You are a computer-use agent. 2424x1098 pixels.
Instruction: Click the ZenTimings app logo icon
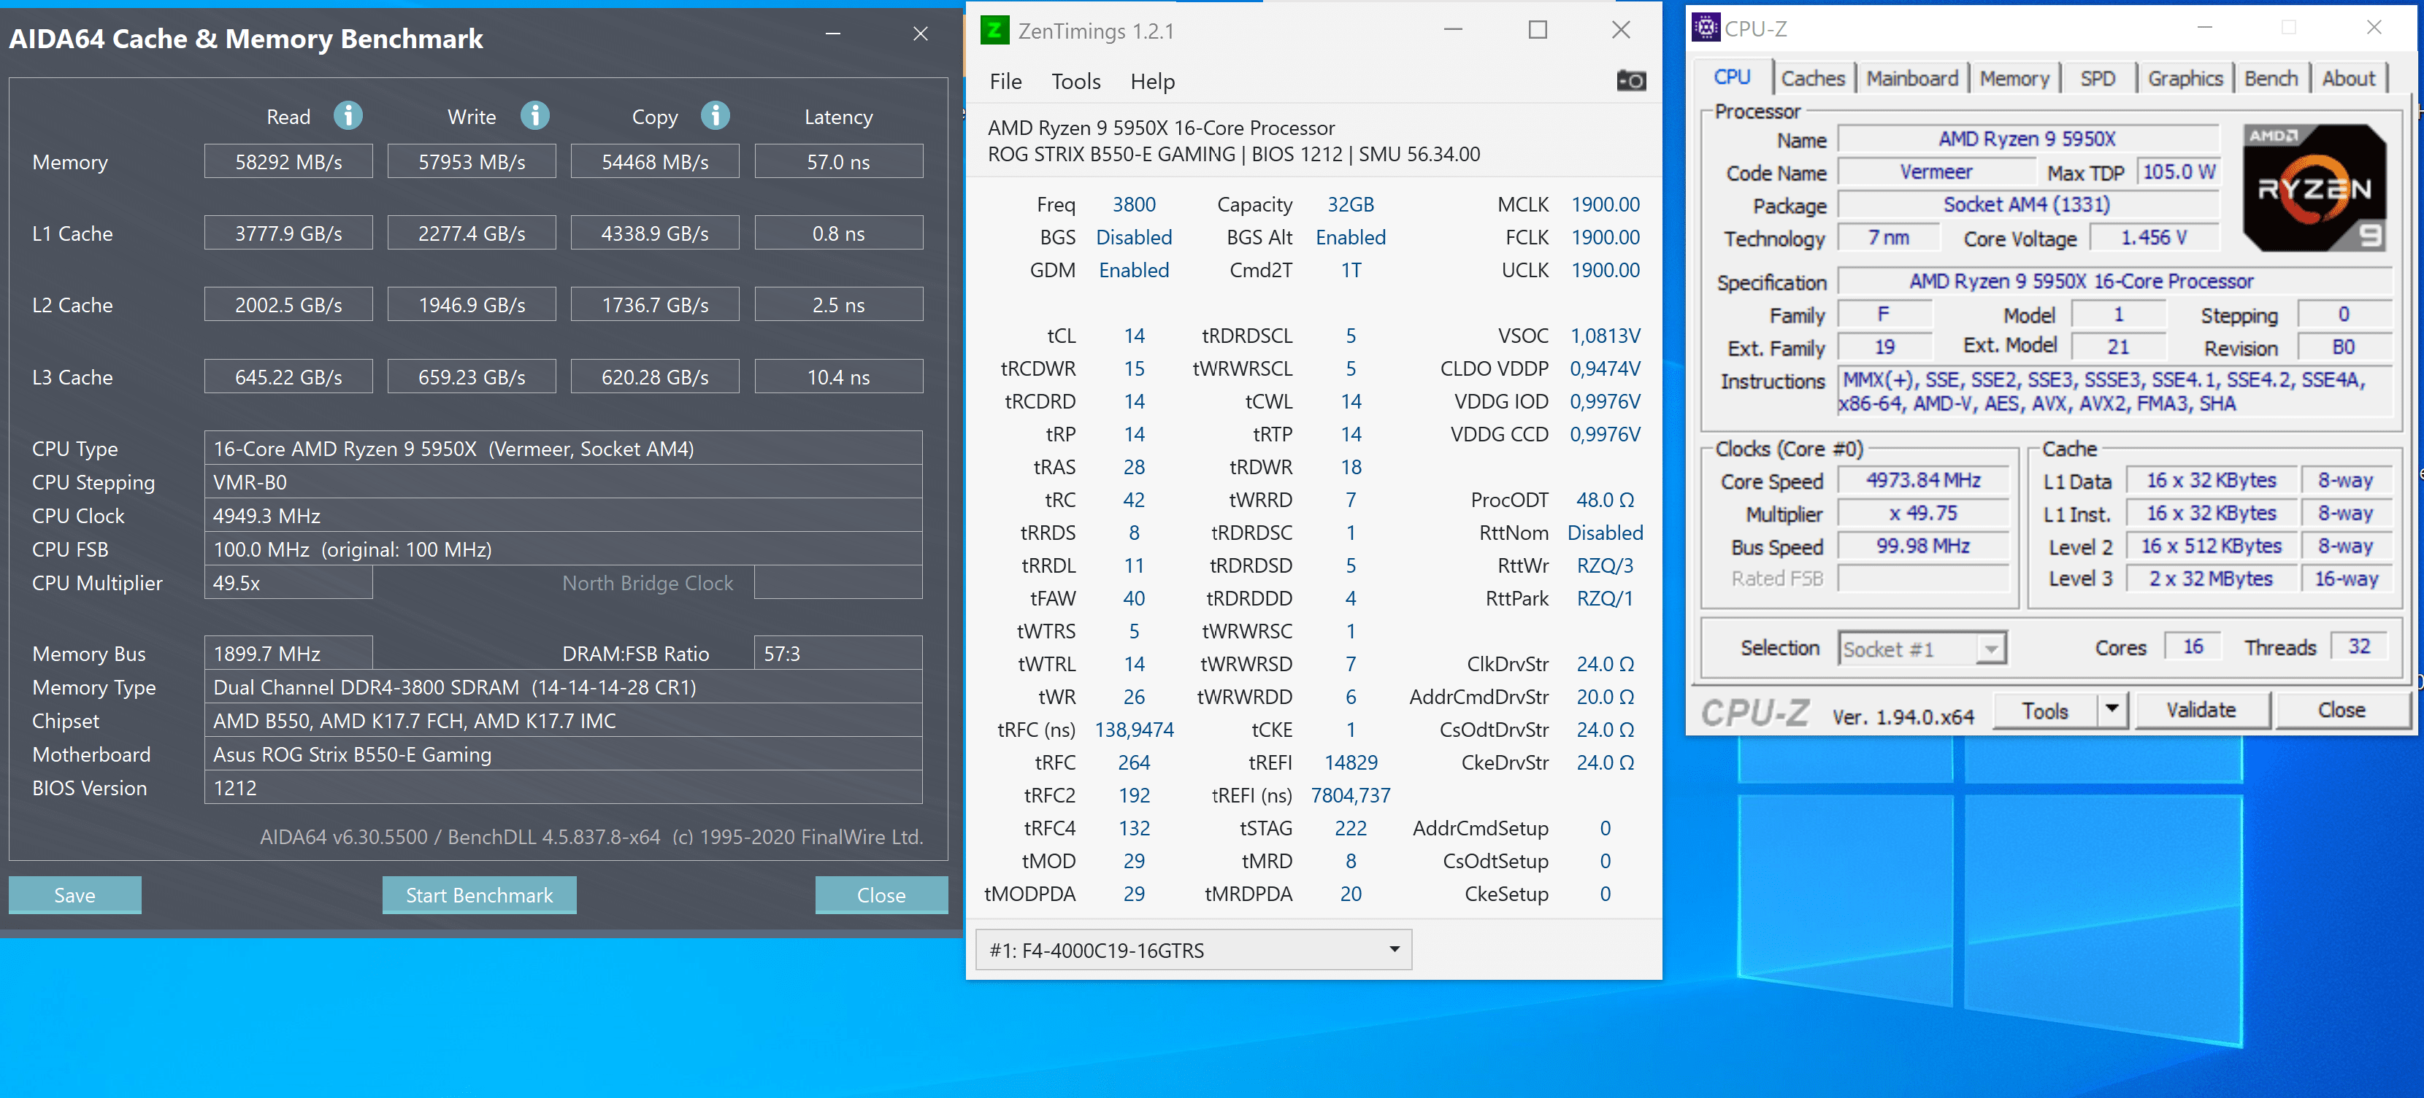[994, 30]
